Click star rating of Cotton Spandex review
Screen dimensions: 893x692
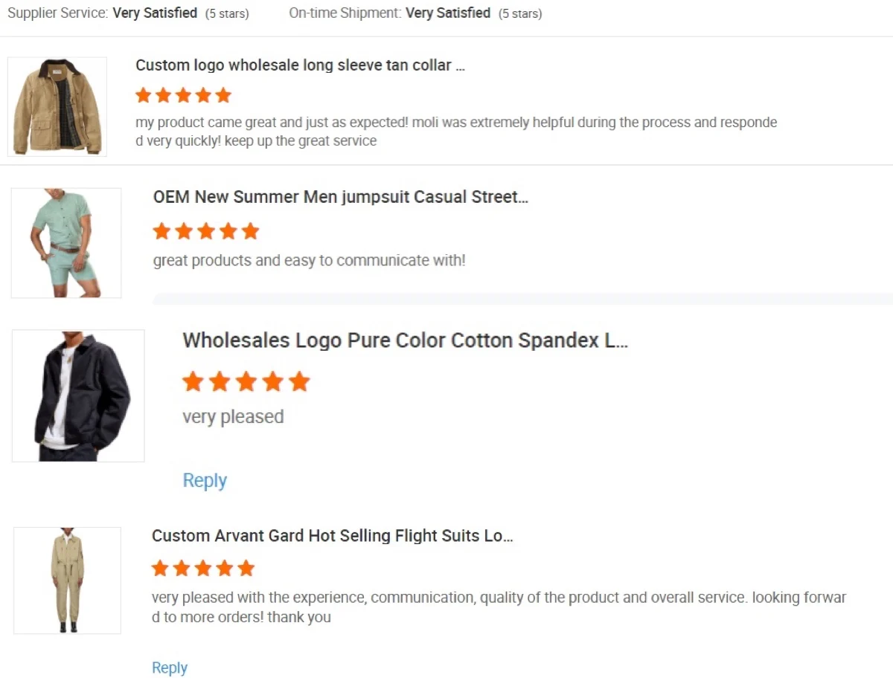pyautogui.click(x=246, y=382)
